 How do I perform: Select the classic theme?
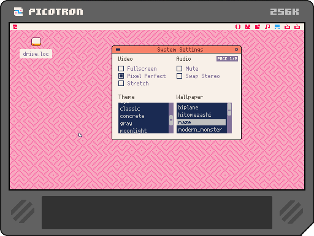(144, 109)
